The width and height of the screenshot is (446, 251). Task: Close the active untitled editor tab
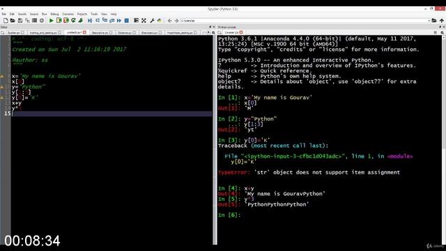pyautogui.click(x=84, y=33)
